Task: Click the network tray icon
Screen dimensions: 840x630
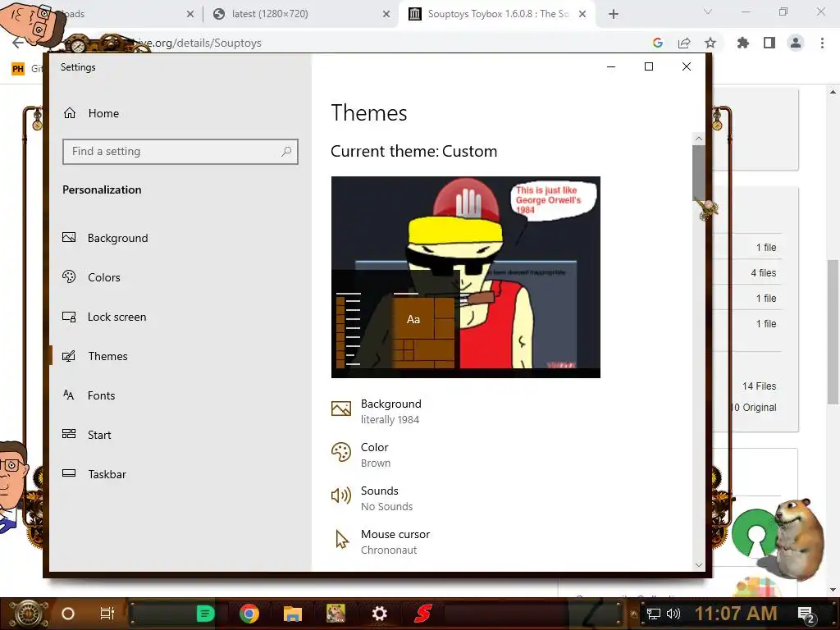Action: (654, 614)
